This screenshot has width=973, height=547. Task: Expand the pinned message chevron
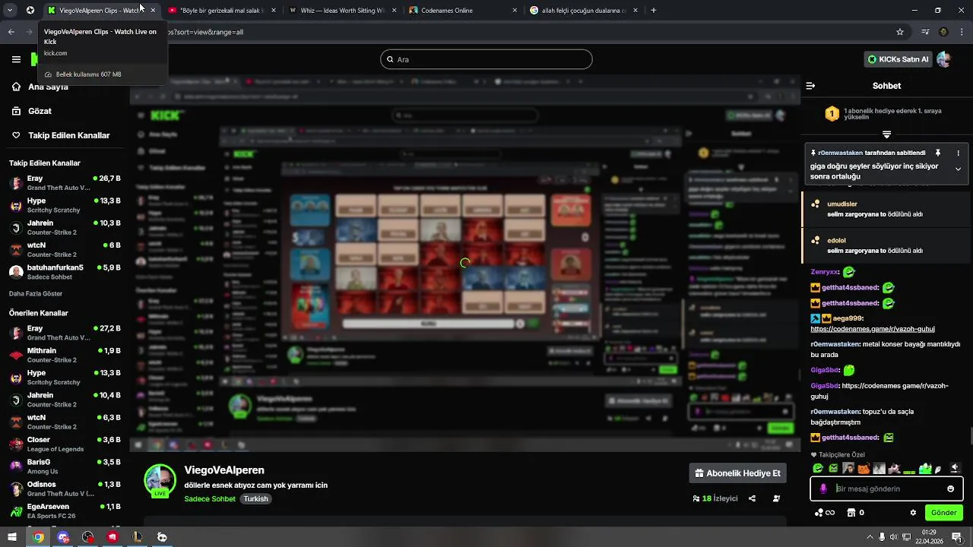click(958, 169)
